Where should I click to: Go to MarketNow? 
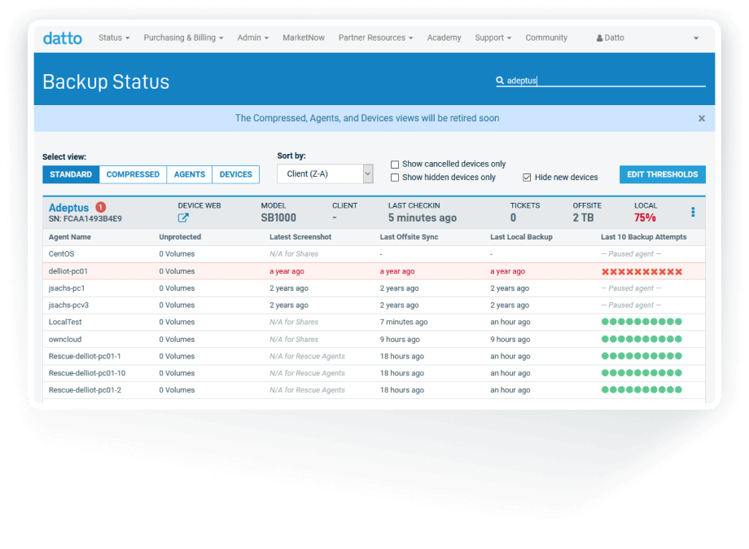click(304, 37)
